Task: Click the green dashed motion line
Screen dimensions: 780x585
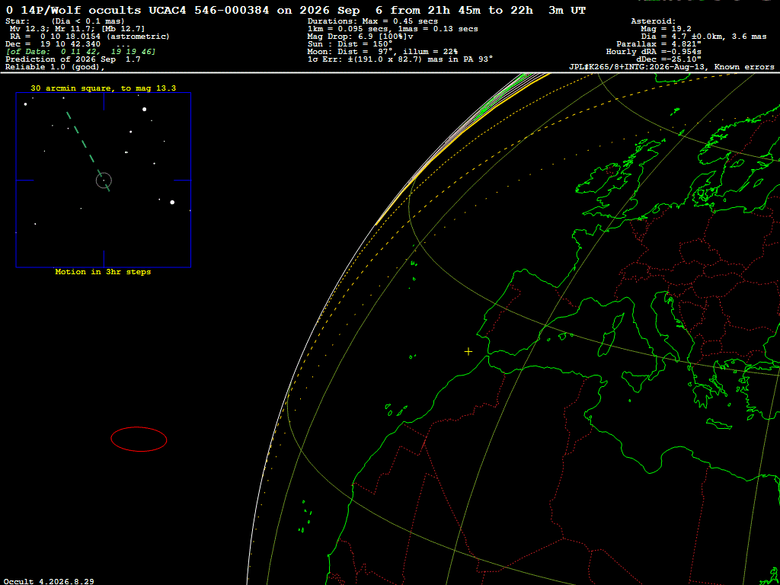Action: click(88, 152)
